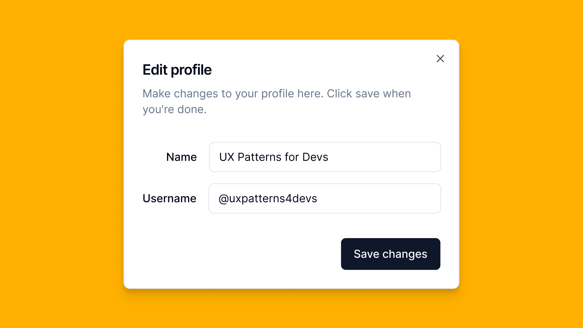Click the Name field label
The height and width of the screenshot is (328, 583).
(181, 157)
